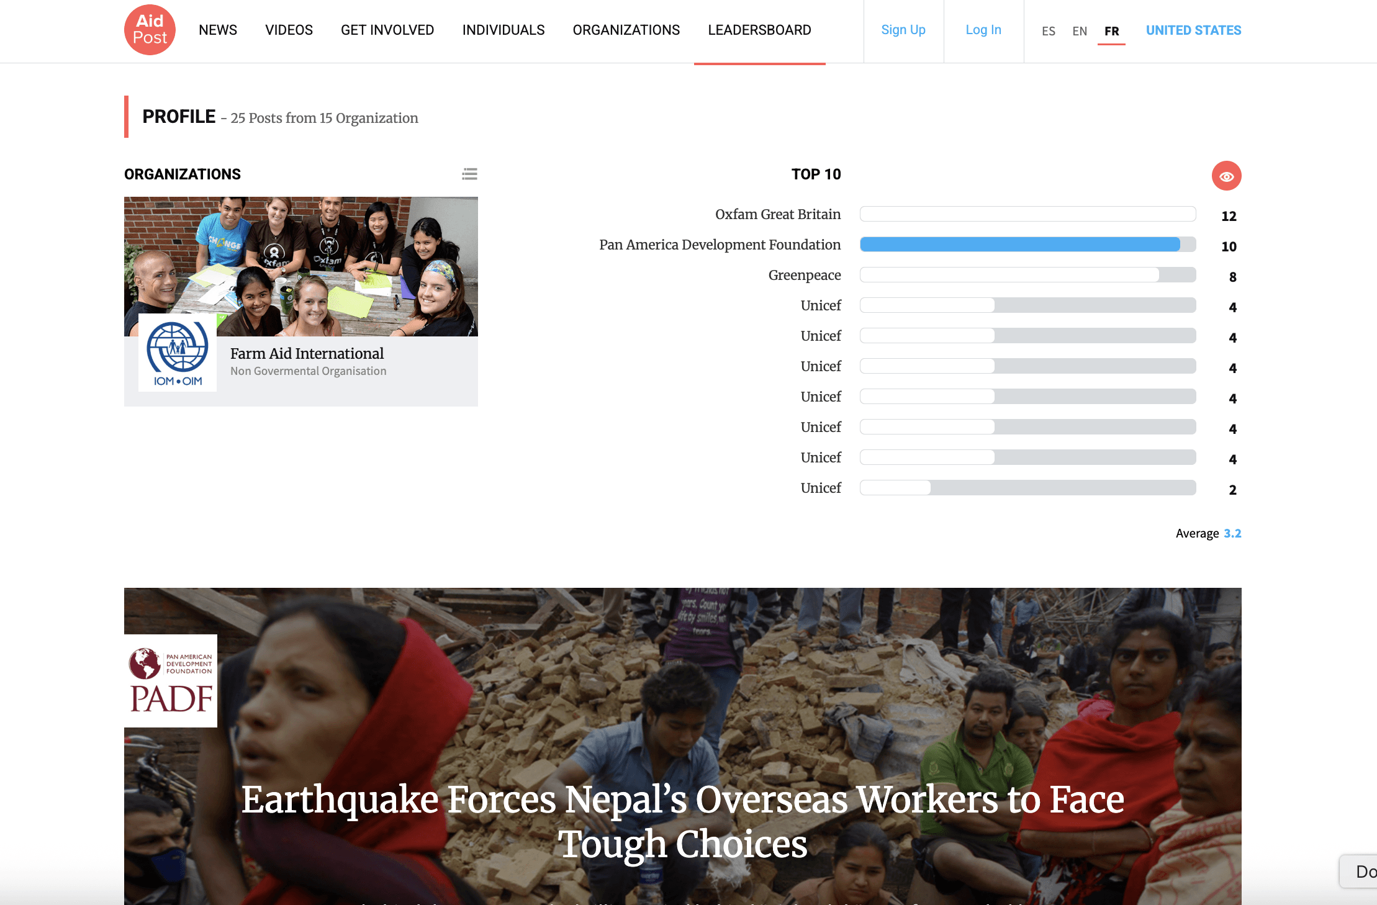Click the Oxfam Great Britain progress bar

point(1027,214)
